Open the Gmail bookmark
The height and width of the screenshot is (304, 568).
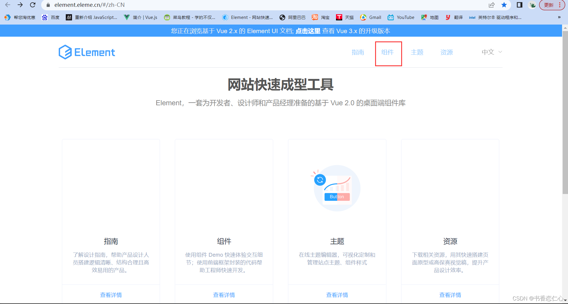tap(371, 17)
